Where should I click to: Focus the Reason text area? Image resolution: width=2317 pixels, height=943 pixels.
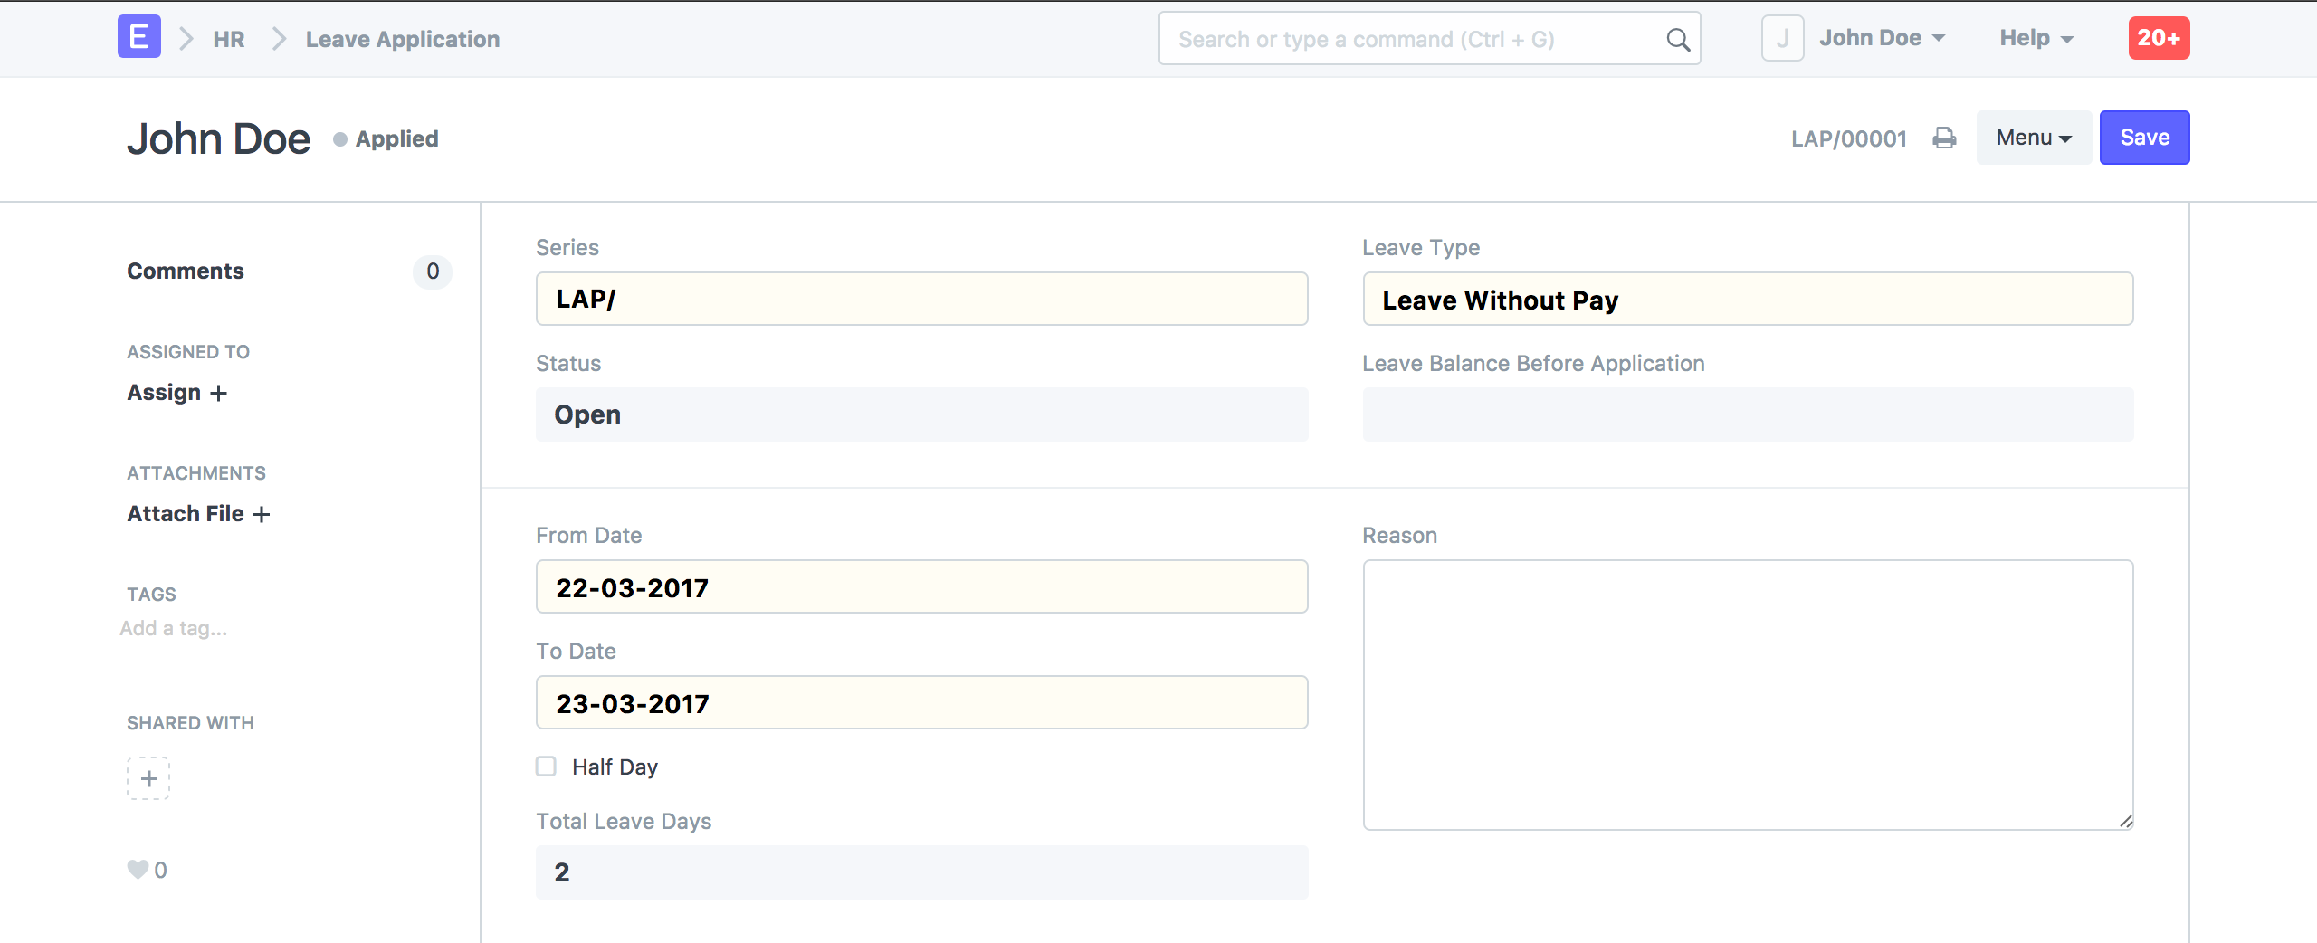click(x=1748, y=694)
